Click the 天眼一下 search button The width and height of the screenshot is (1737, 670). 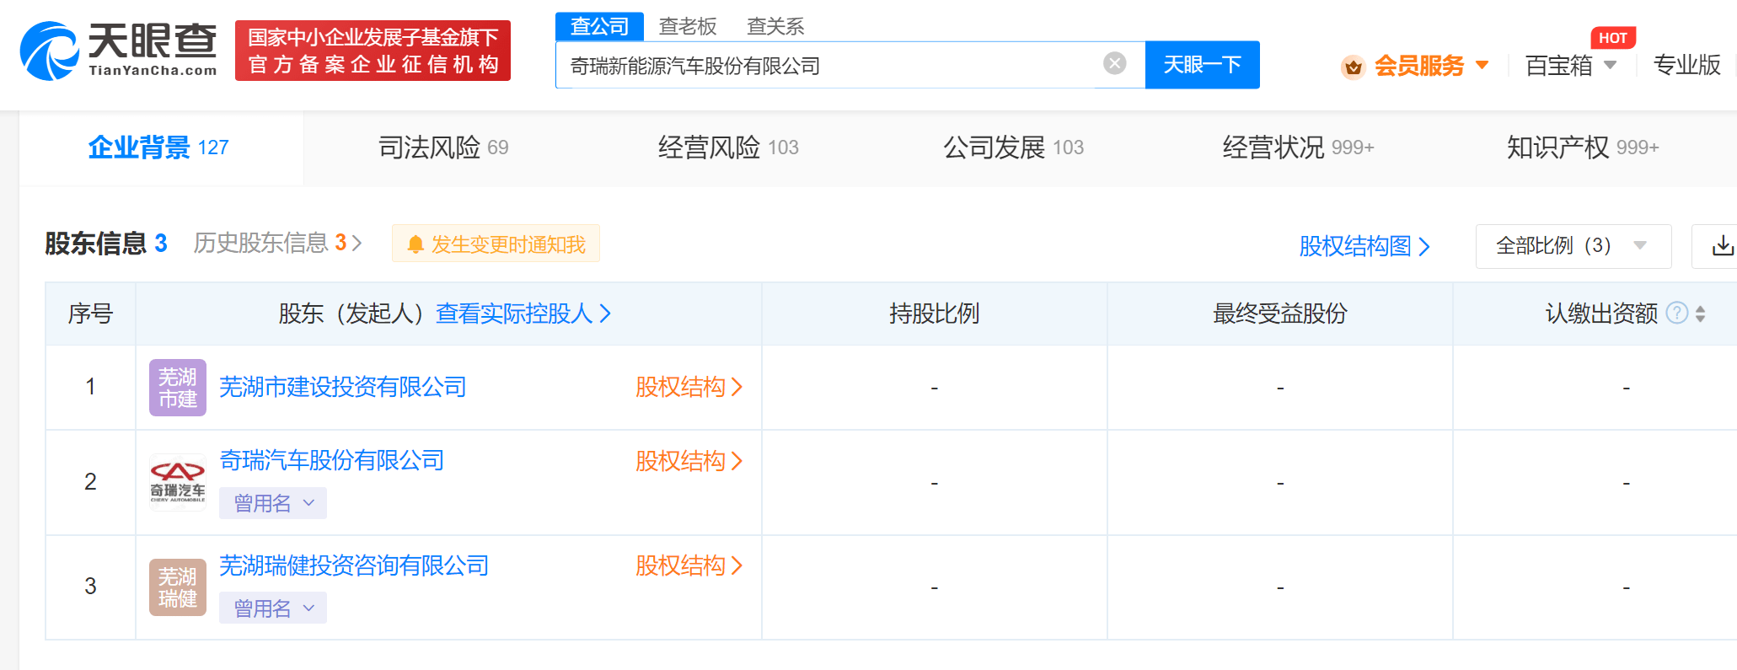tap(1202, 65)
